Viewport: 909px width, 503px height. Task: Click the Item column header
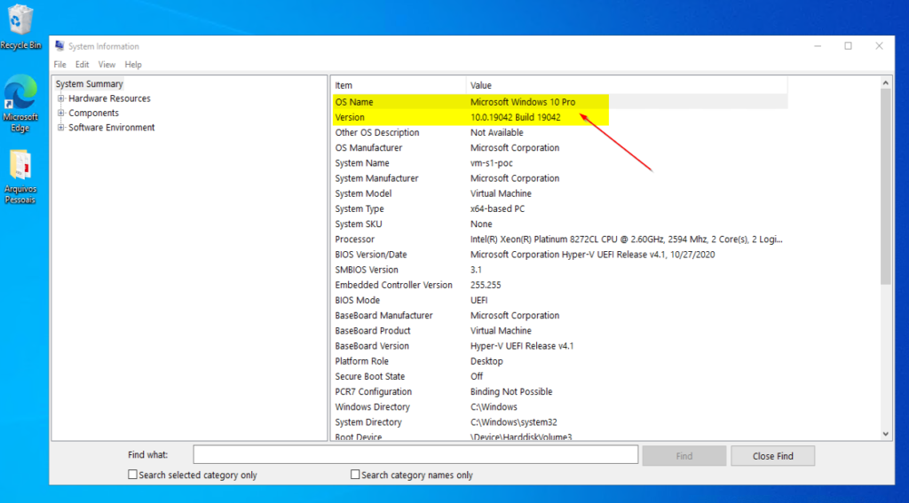(x=399, y=85)
